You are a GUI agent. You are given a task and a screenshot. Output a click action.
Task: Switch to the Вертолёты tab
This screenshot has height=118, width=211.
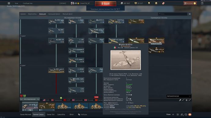tap(32, 14)
